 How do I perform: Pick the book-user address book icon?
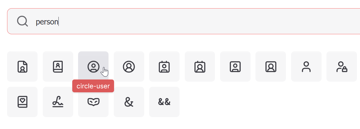click(x=58, y=66)
